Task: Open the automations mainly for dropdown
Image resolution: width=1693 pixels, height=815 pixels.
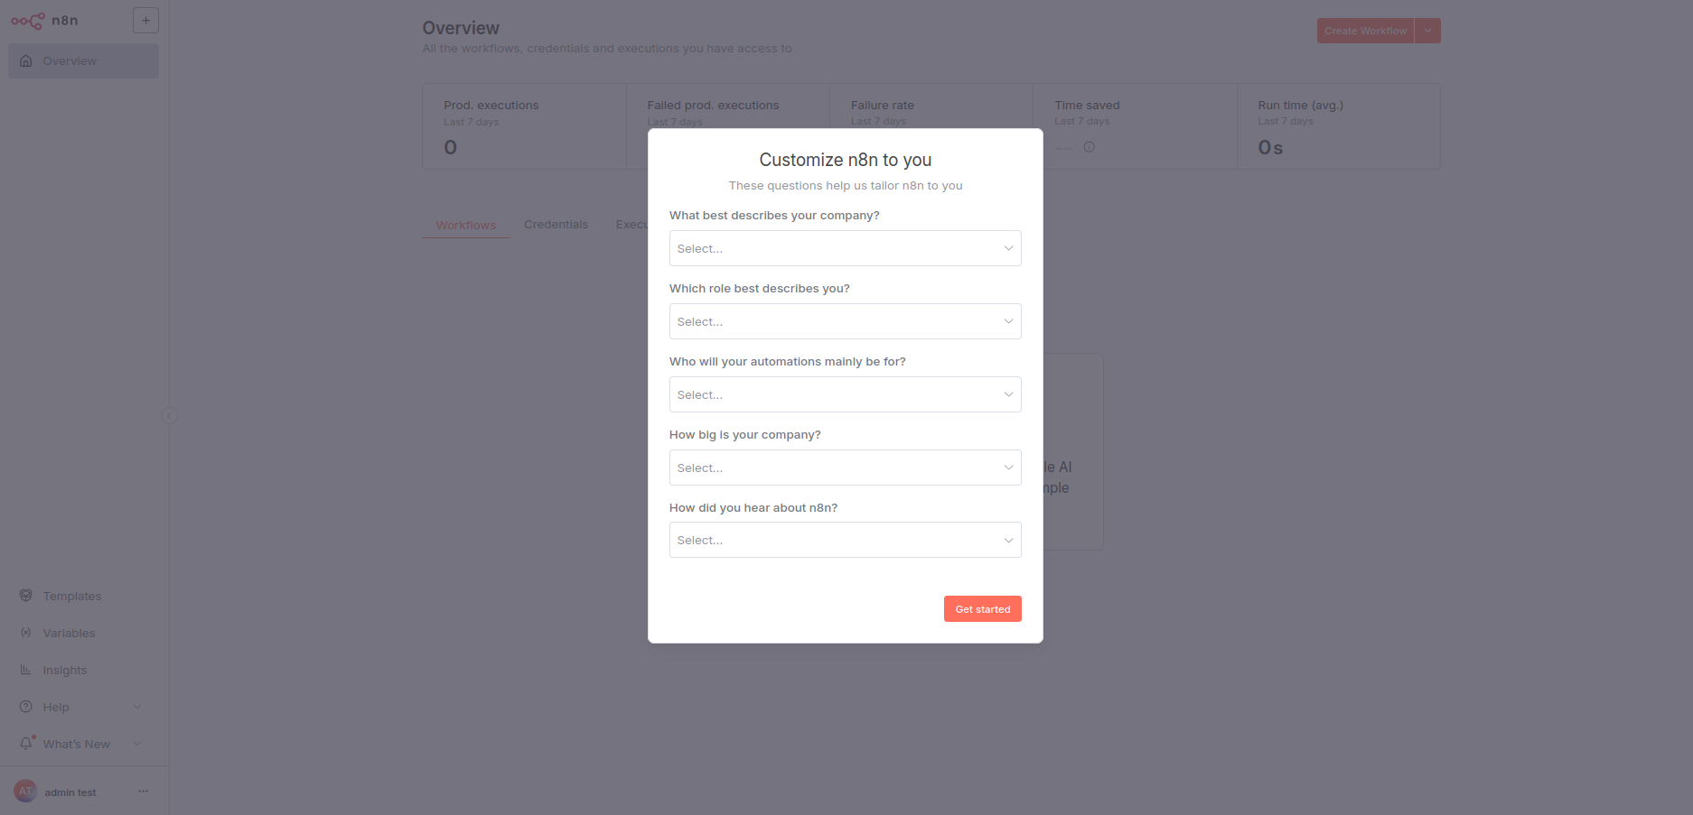Action: (845, 394)
